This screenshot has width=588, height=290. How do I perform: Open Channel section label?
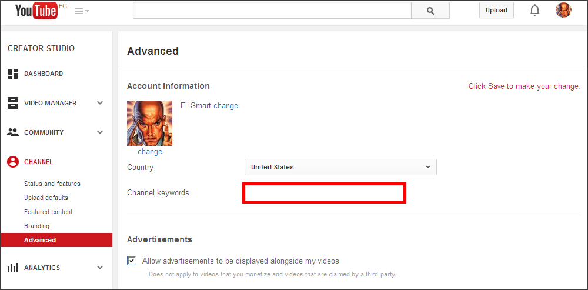(x=39, y=162)
